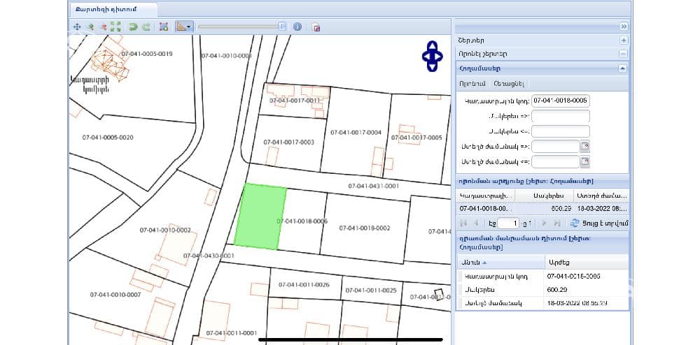700x345 pixels.
Task: Open the Քարտեզի դիտում tab
Action: coord(113,10)
